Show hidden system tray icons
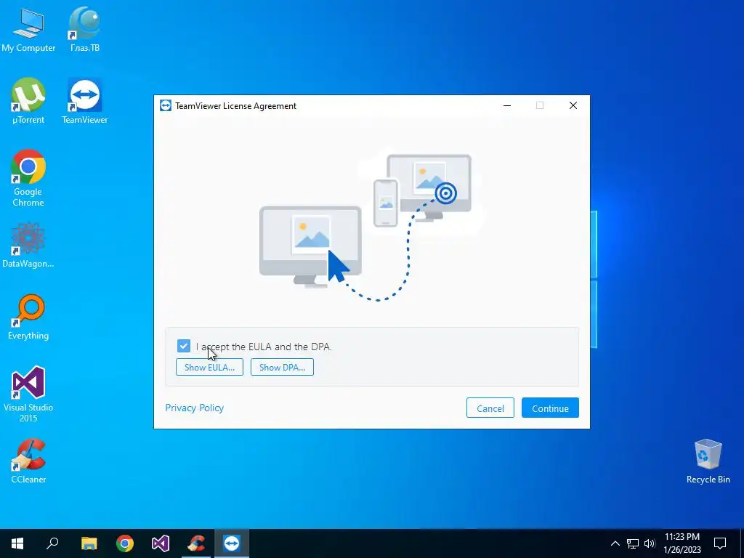744x558 pixels. [615, 543]
